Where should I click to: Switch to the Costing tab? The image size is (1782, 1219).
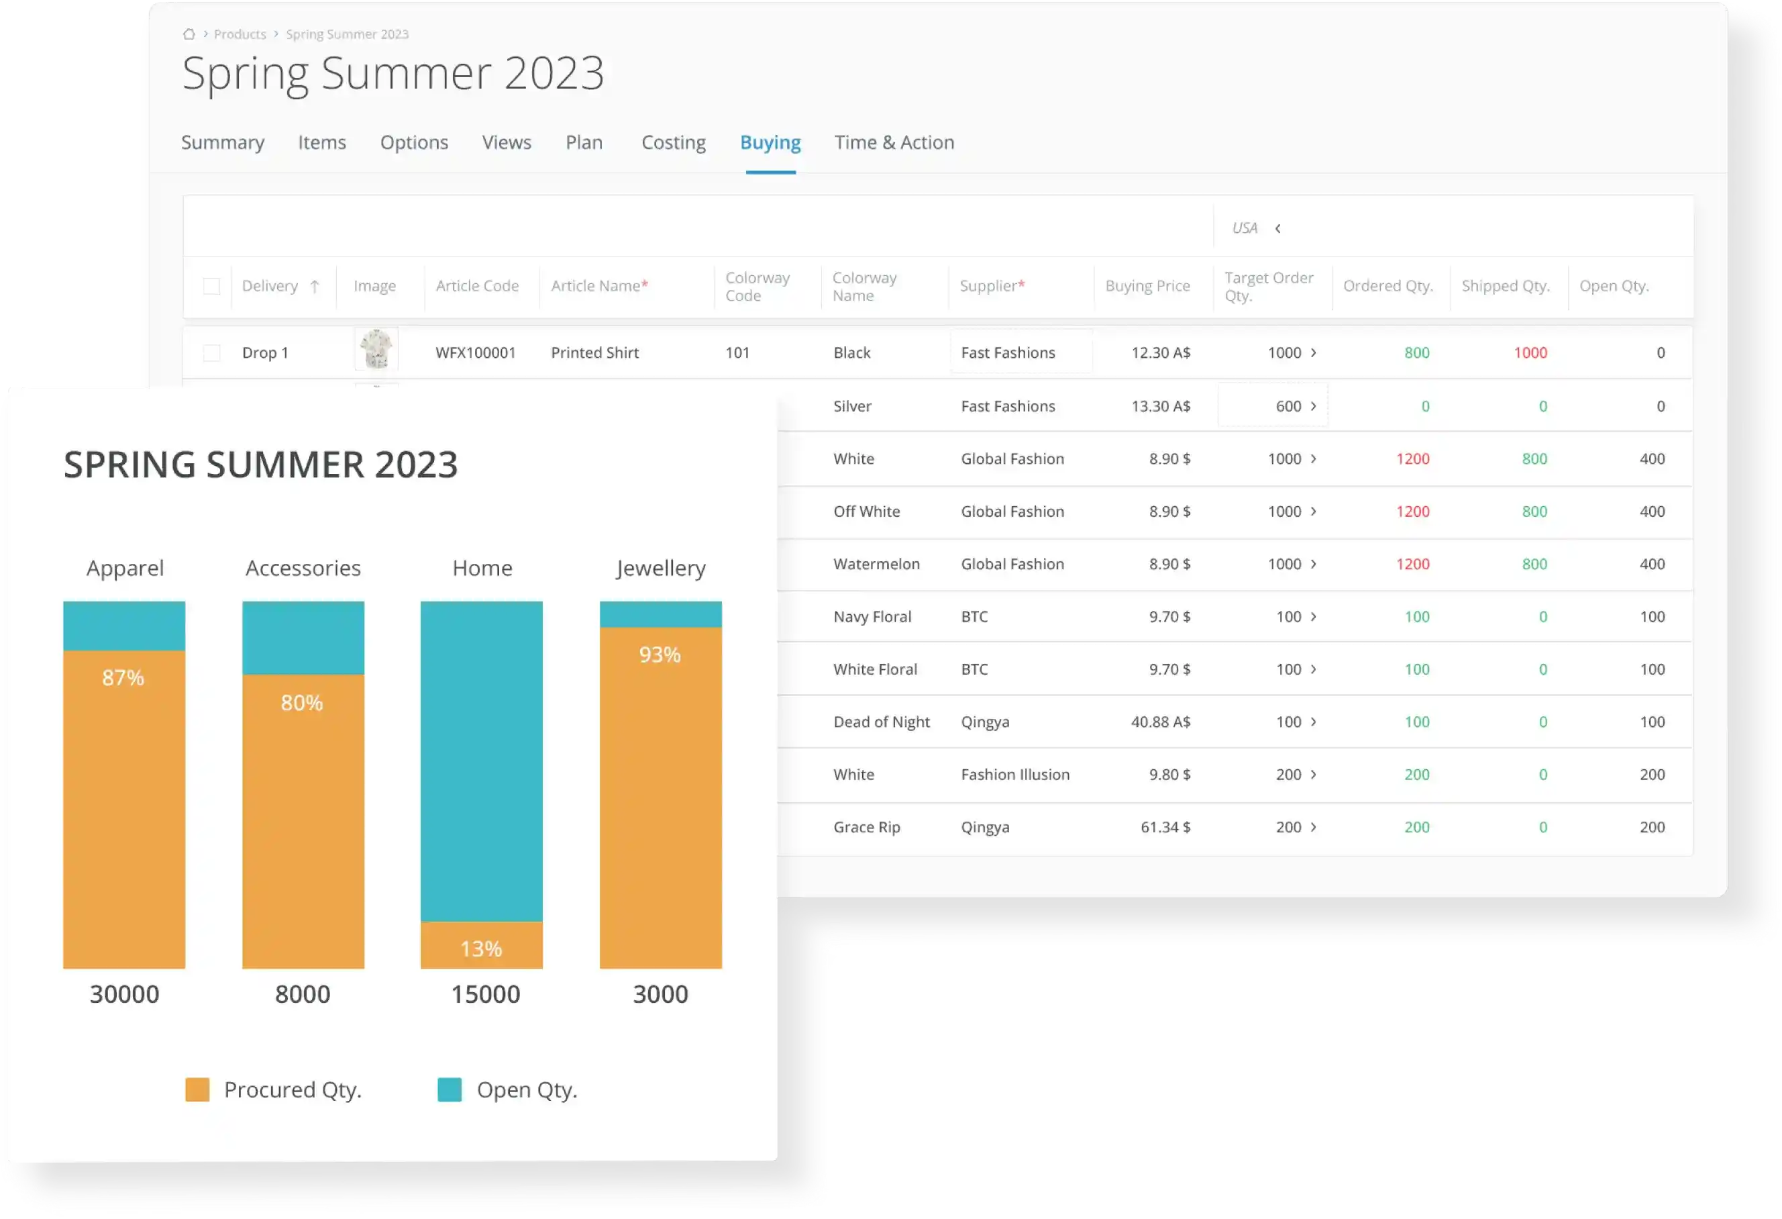[673, 143]
